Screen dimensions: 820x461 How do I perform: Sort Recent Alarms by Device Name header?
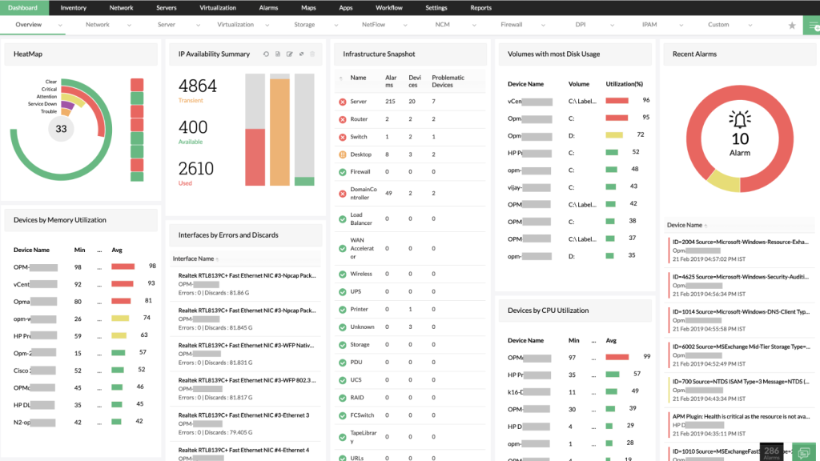point(685,225)
